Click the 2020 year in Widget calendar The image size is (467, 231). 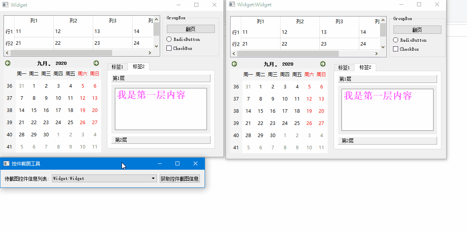pyautogui.click(x=61, y=63)
